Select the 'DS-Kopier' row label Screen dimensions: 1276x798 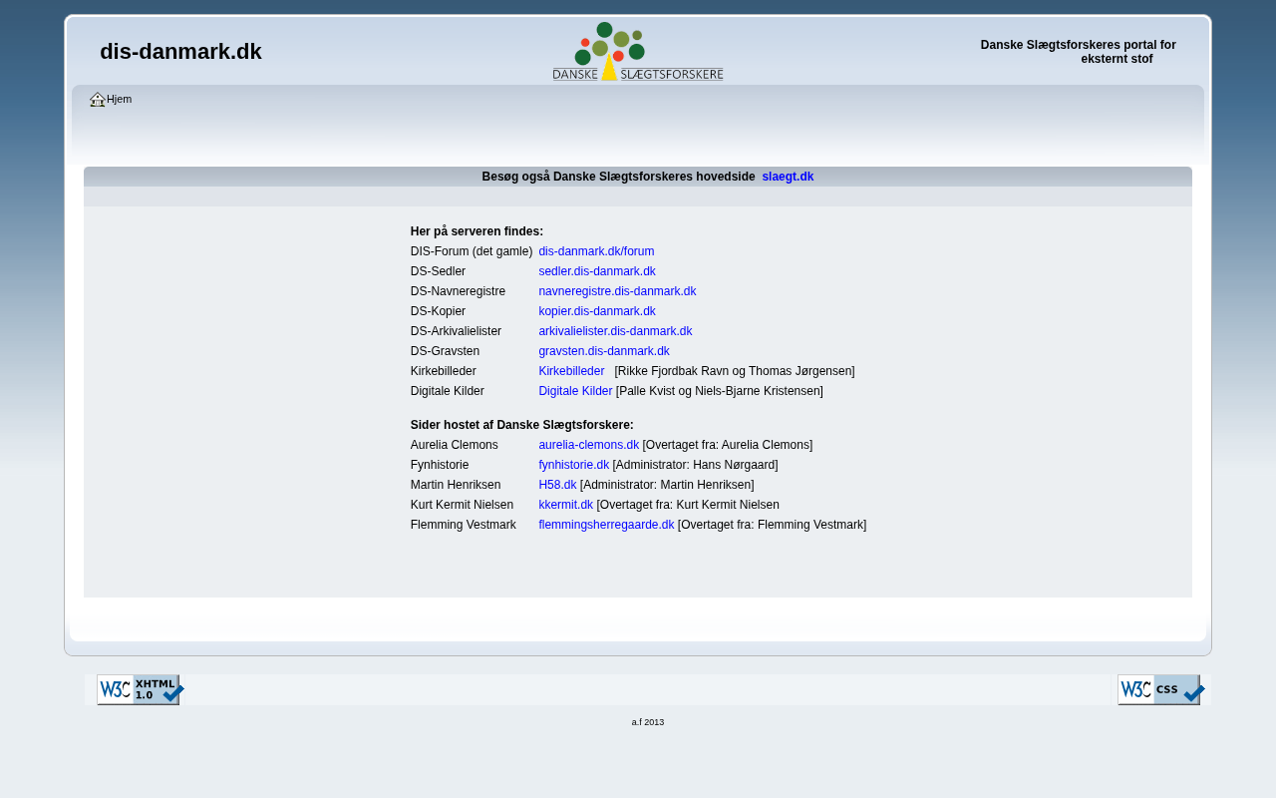pos(438,311)
